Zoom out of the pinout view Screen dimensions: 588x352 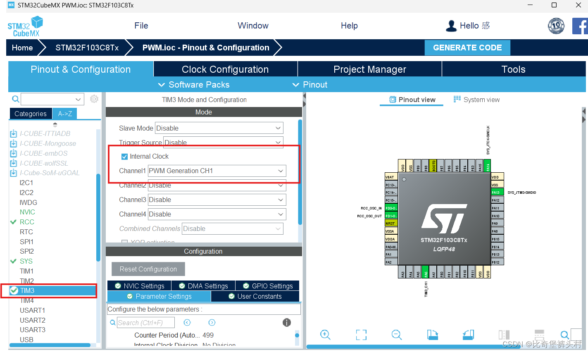point(397,335)
